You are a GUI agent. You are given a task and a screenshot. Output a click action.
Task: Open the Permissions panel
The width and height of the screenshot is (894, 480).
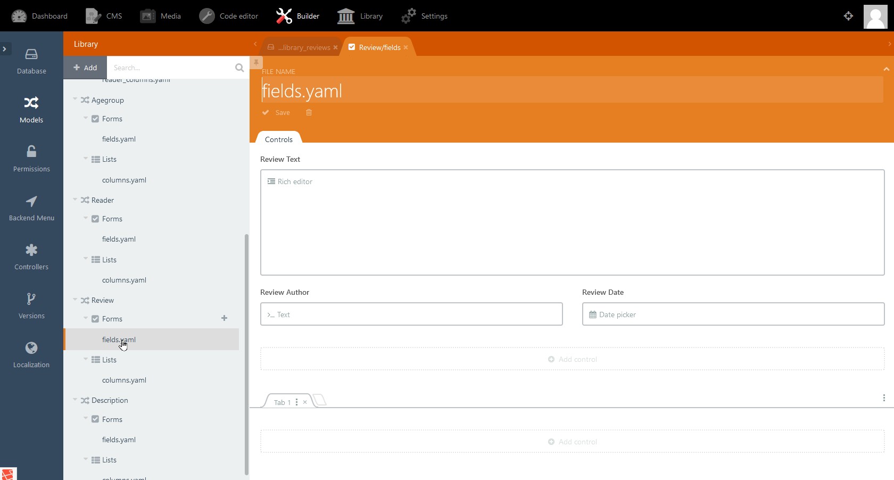(x=31, y=159)
